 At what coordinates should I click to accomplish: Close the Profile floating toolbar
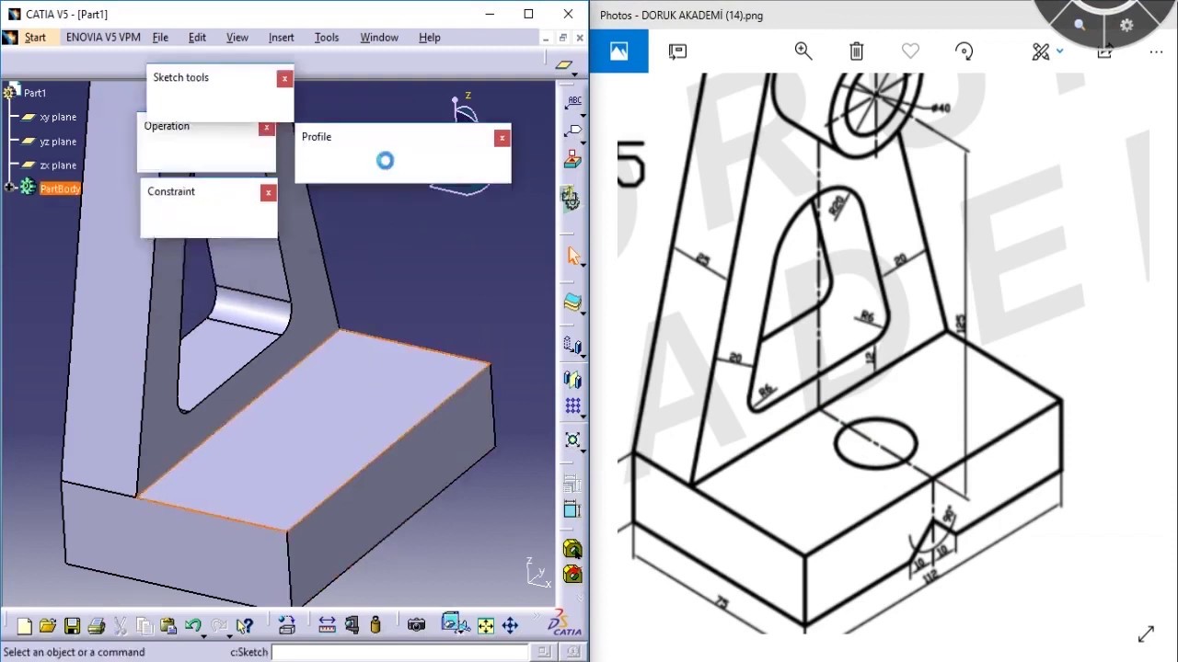502,138
